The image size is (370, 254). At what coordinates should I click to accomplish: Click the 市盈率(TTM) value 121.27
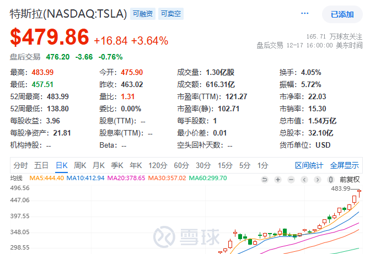(236, 96)
